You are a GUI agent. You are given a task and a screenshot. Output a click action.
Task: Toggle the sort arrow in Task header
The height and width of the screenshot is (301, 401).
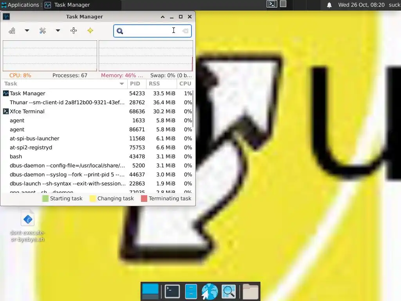click(x=122, y=84)
